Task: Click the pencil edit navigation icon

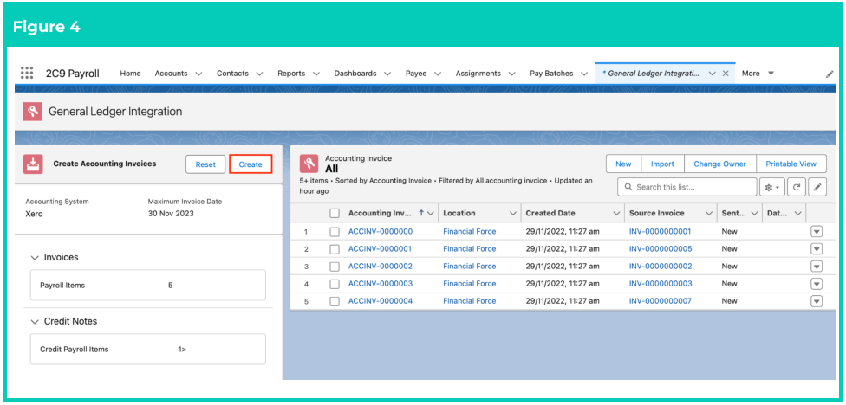Action: [830, 74]
